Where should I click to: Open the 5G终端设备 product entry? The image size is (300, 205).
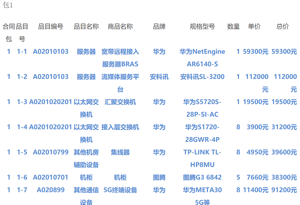coord(120,190)
